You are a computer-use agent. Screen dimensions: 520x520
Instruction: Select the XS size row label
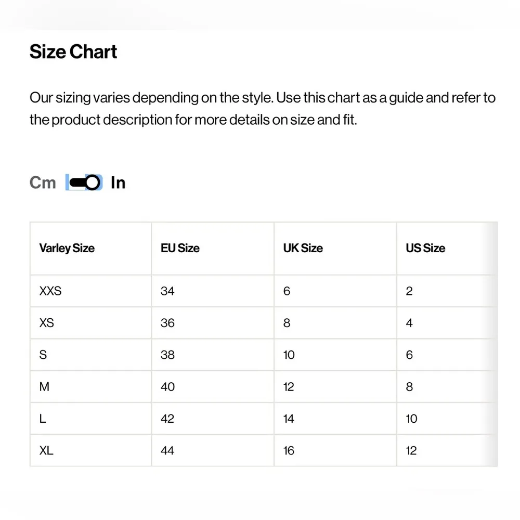click(47, 323)
